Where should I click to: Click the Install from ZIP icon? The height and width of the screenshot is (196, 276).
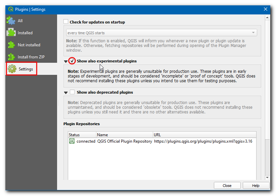coord(11,57)
